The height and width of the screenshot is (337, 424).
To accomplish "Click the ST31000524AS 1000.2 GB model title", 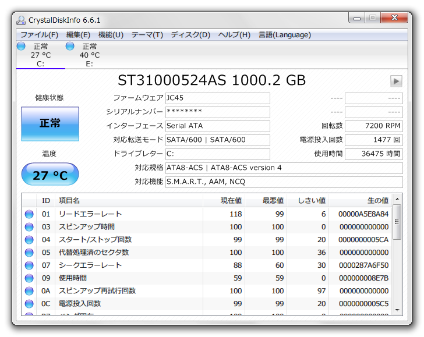I will tap(212, 80).
